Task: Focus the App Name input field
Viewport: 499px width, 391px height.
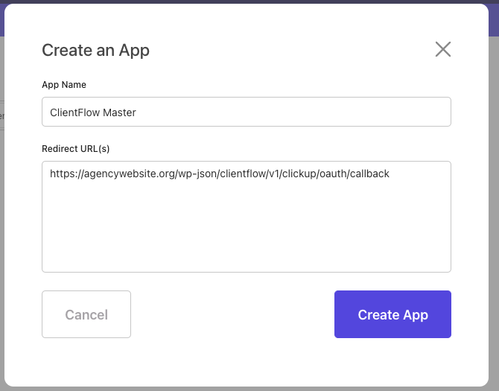Action: click(x=247, y=112)
